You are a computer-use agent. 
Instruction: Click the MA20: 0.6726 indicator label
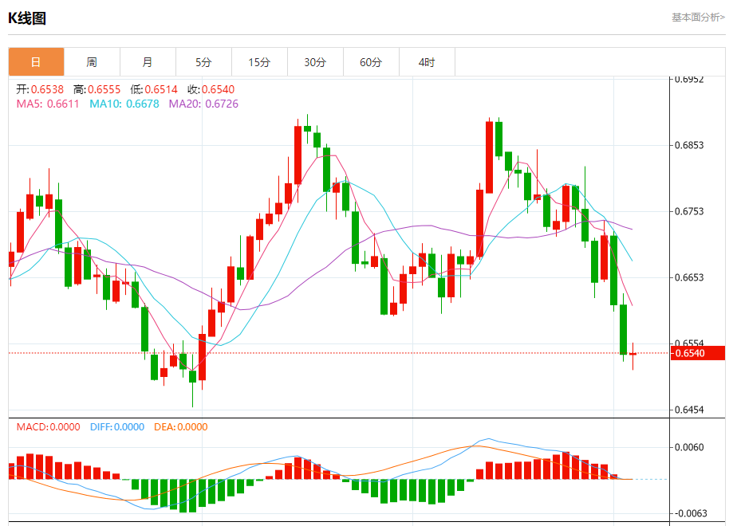203,104
